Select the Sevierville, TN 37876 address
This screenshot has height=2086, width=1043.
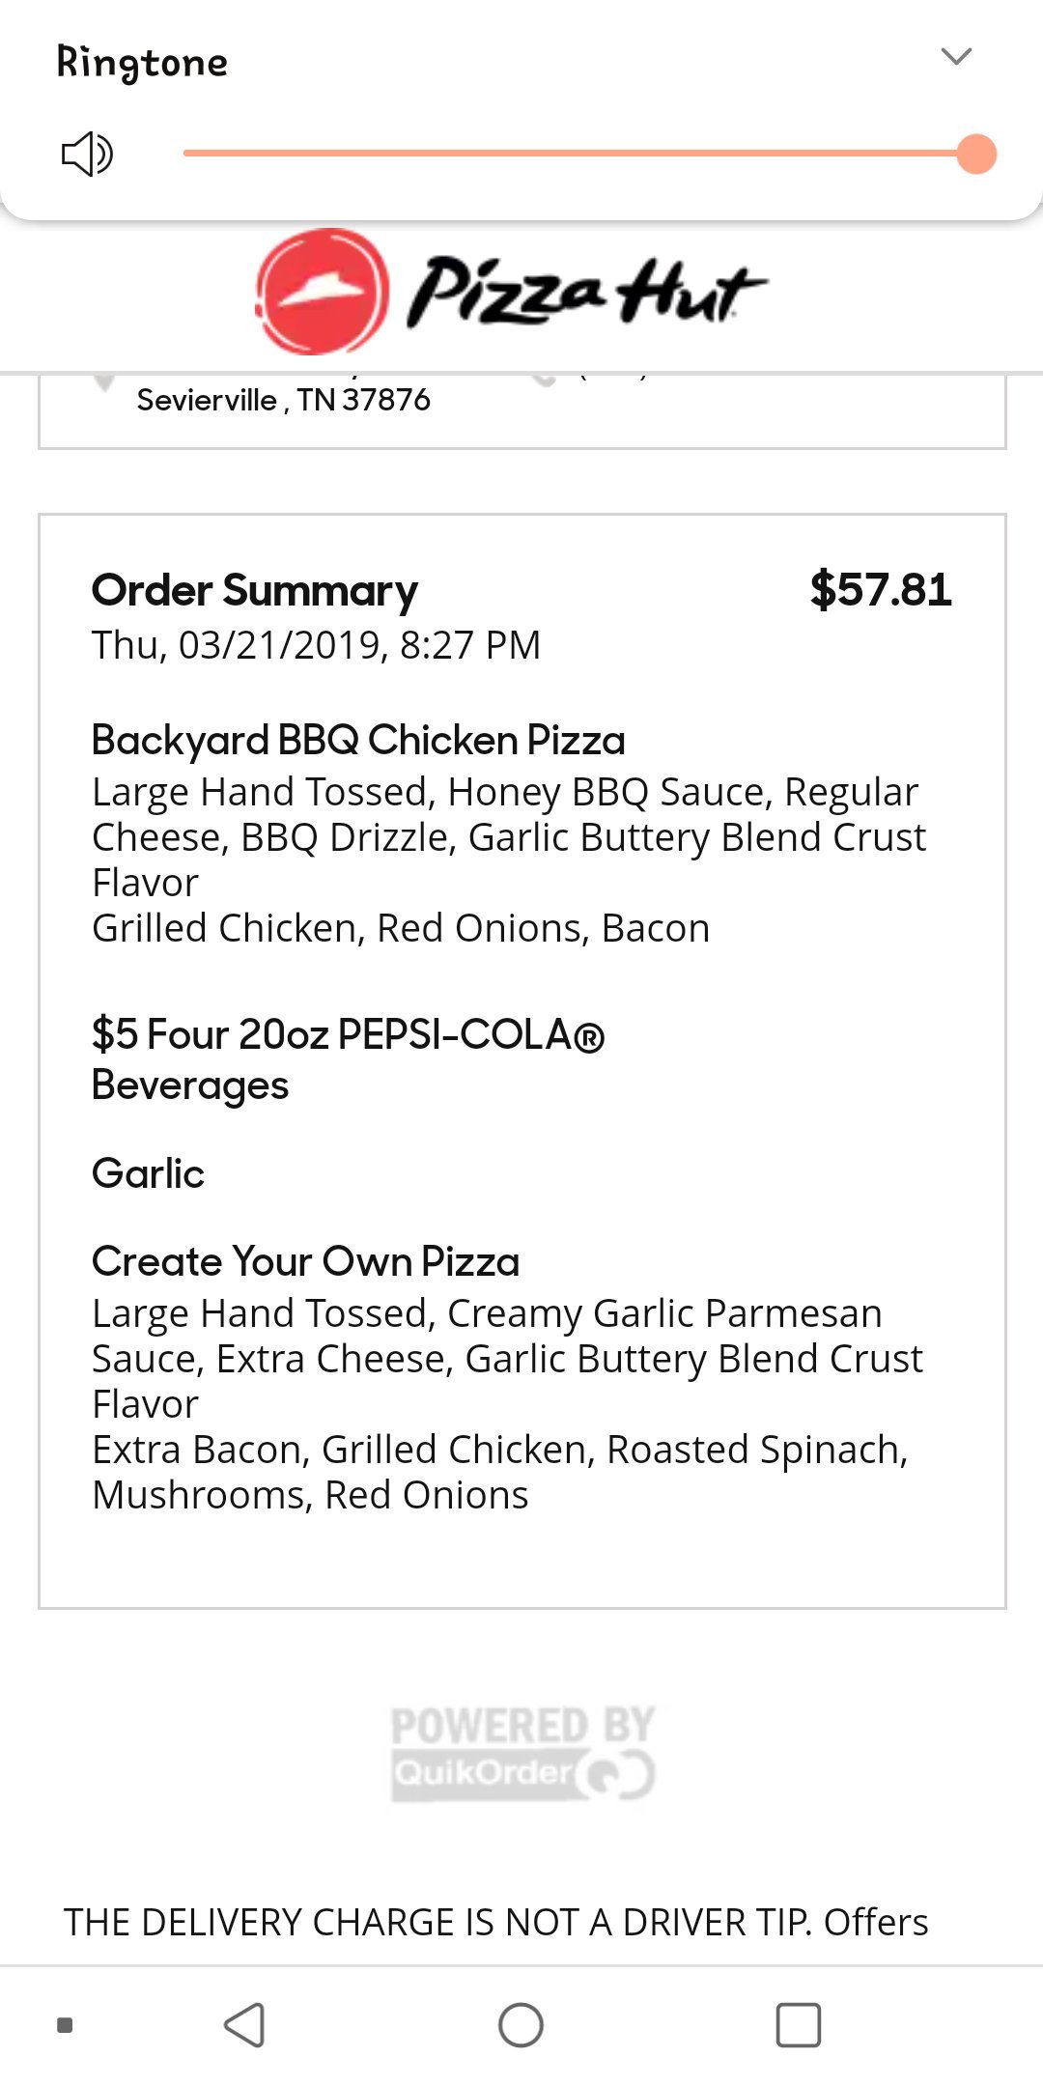click(x=283, y=400)
